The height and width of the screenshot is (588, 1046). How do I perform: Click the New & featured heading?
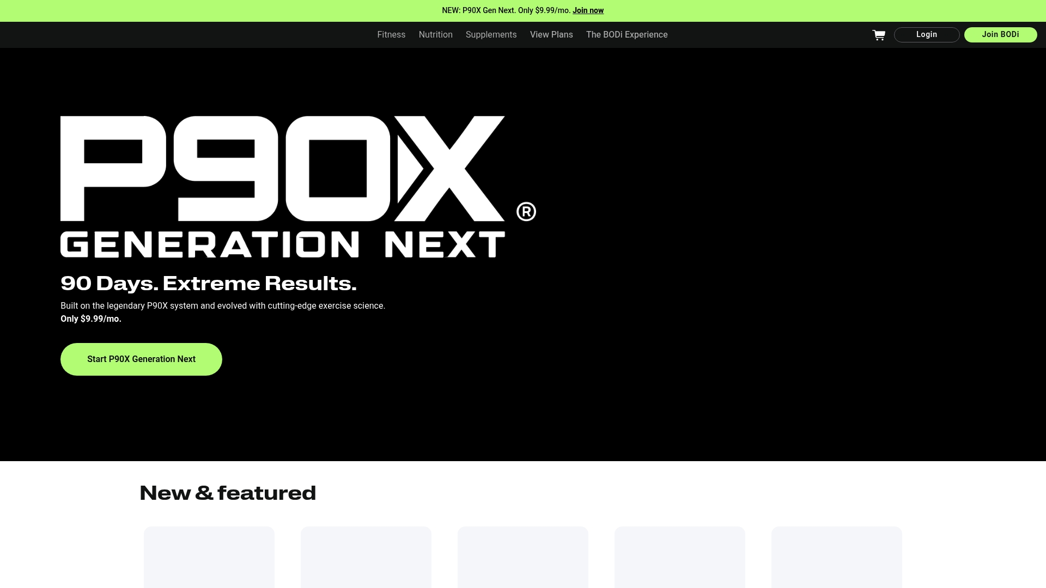click(228, 493)
